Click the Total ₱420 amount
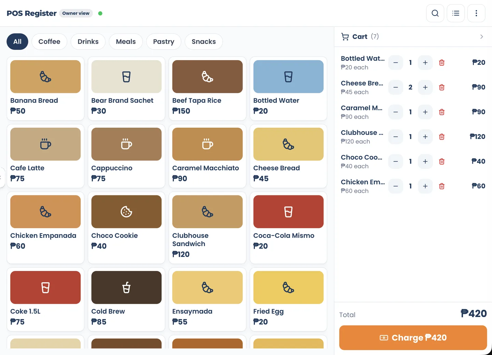This screenshot has width=492, height=355. click(474, 313)
